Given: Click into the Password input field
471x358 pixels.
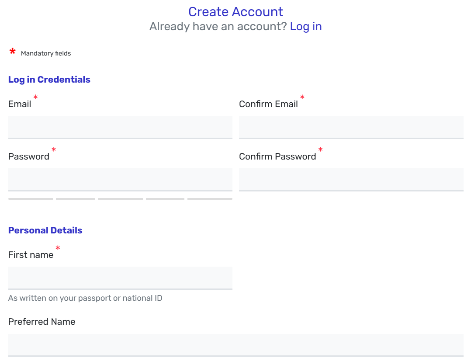Looking at the screenshot, I should [120, 180].
